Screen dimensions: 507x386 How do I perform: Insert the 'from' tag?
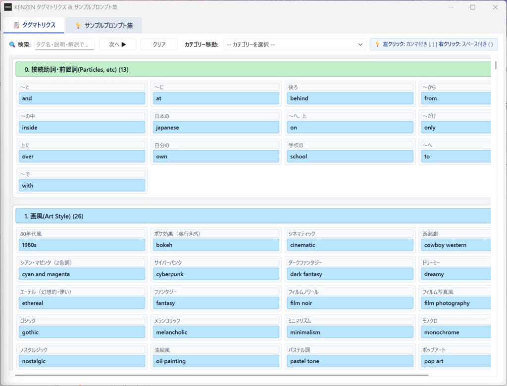[x=456, y=98]
